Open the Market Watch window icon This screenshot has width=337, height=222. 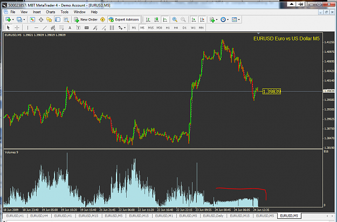32,19
